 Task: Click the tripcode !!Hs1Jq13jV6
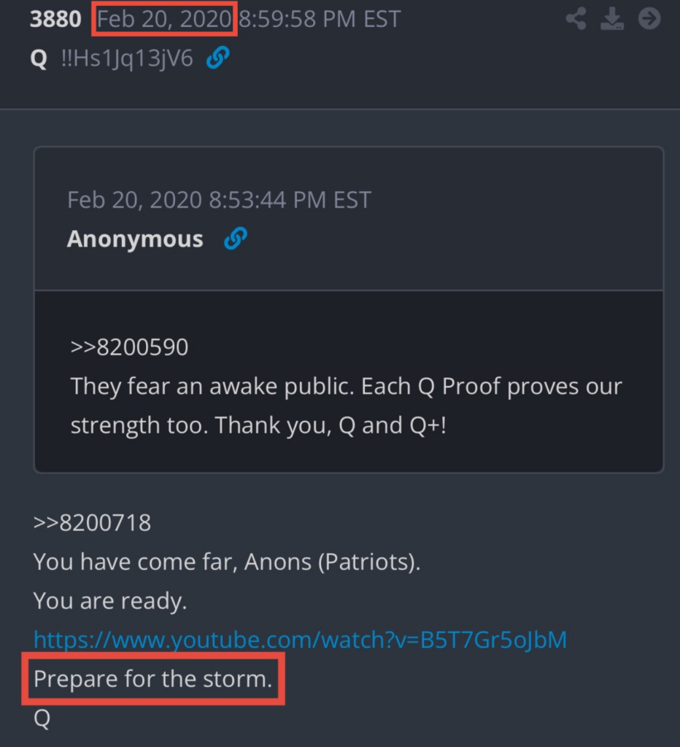pos(127,59)
